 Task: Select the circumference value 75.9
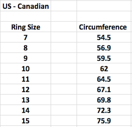[104, 120]
